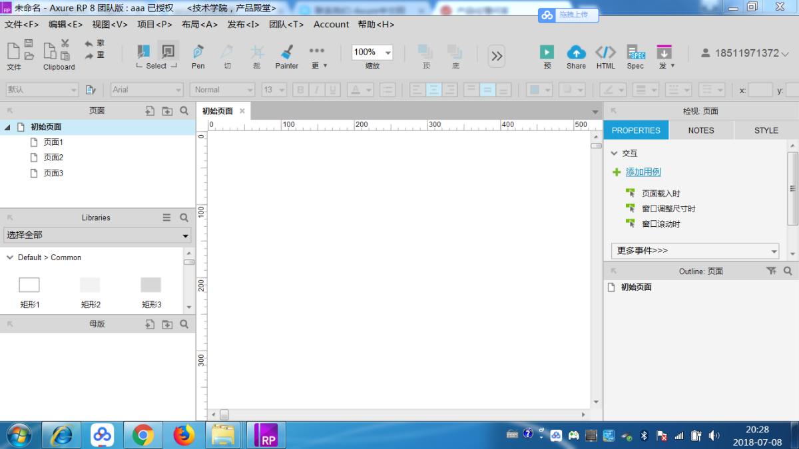Click the Open folder icon in toolbar
799x449 pixels.
[x=29, y=55]
